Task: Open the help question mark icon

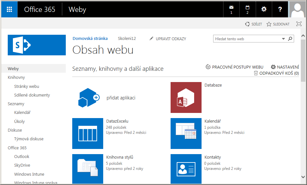Action: point(280,9)
